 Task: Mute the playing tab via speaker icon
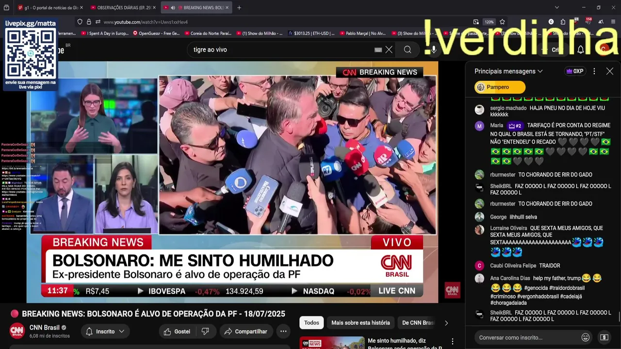(173, 8)
